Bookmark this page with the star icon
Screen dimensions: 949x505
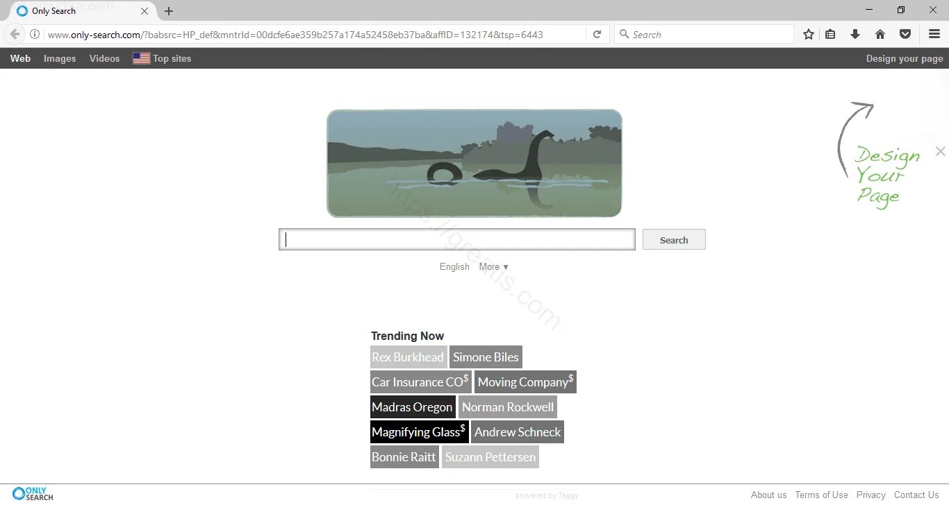(809, 34)
